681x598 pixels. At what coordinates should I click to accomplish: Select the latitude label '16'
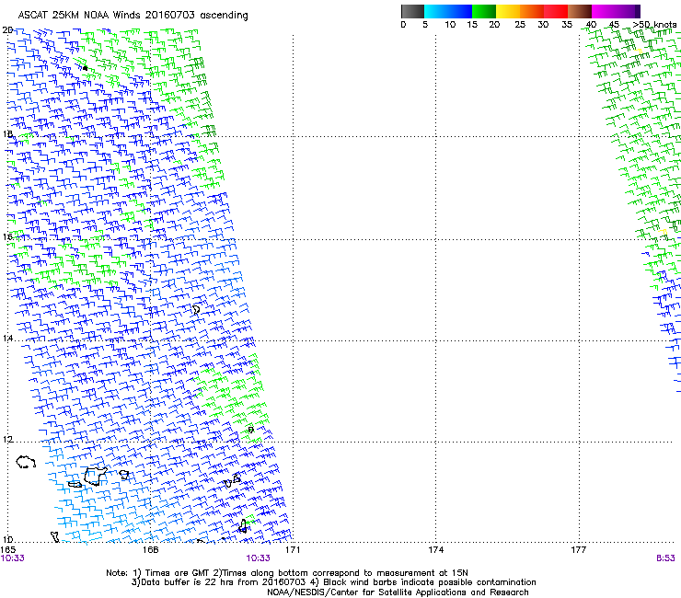click(x=7, y=236)
